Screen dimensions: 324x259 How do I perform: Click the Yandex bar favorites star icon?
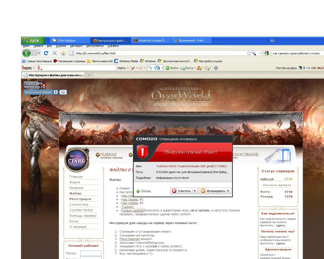coord(207,68)
